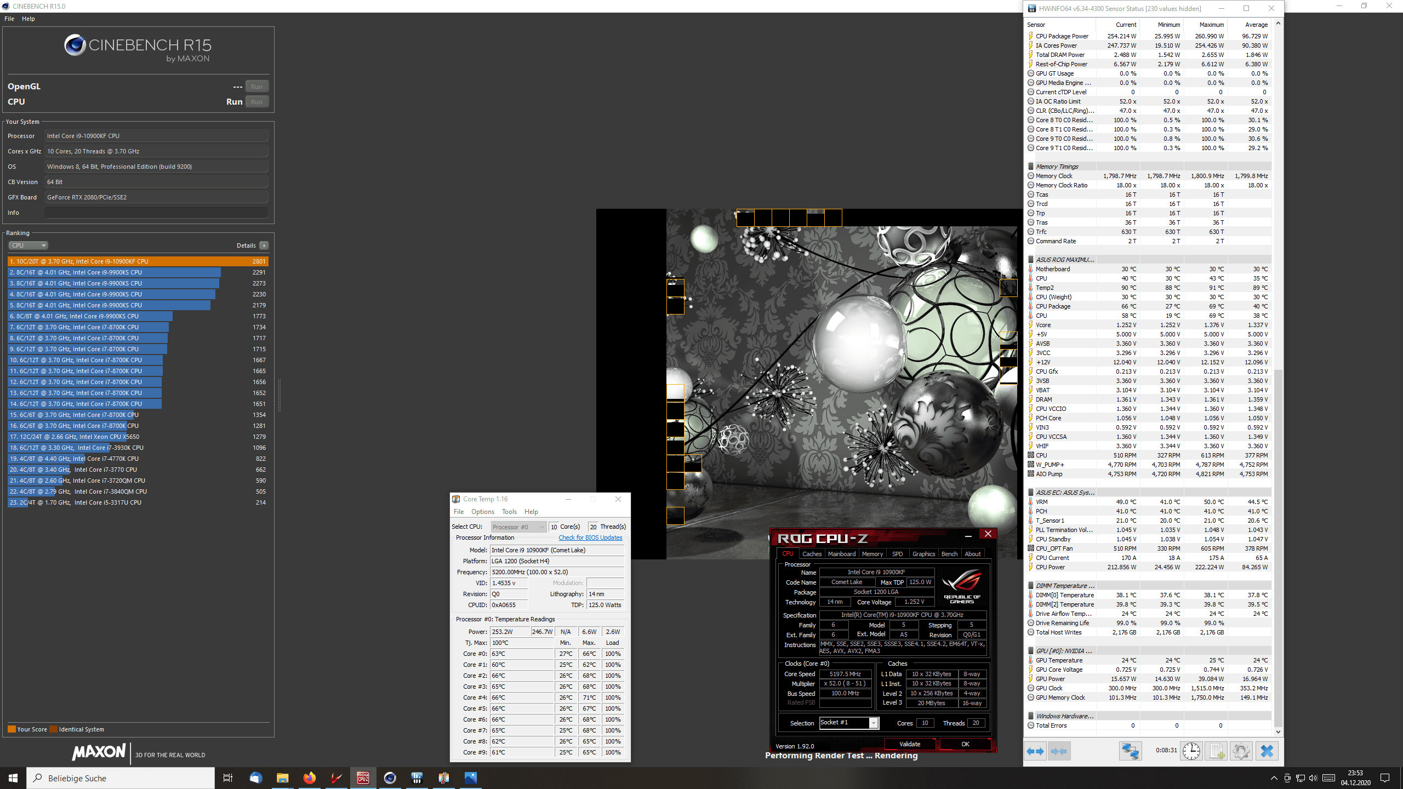This screenshot has width=1403, height=789.
Task: Reset HWiNFO timer with clock button
Action: click(x=1191, y=751)
